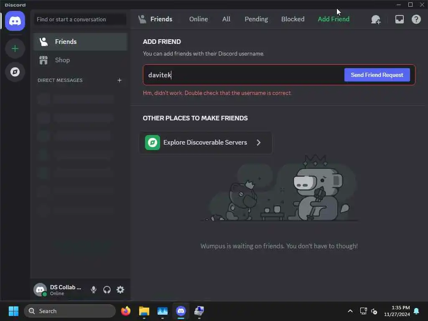Open Explore Discoverable Servers compass in sidebar
This screenshot has height=321, width=428.
click(15, 72)
